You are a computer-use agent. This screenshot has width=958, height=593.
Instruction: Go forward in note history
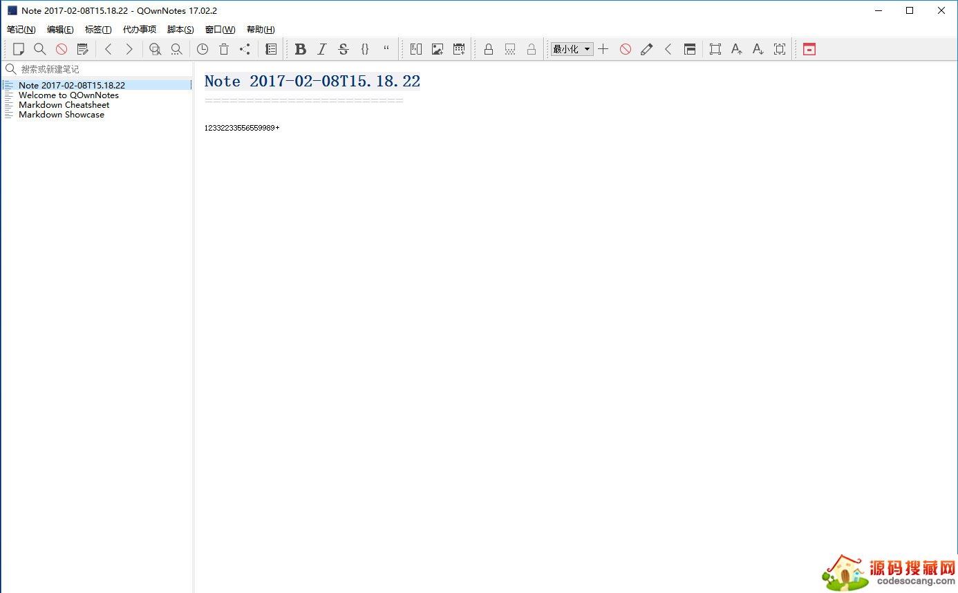[x=129, y=49]
